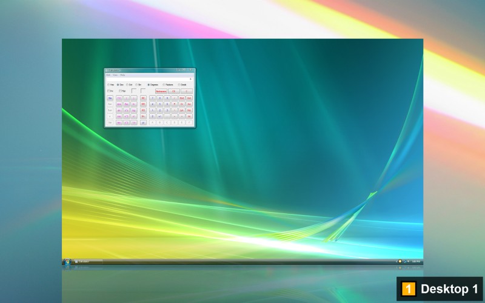Click the n! factorial button

(133, 116)
